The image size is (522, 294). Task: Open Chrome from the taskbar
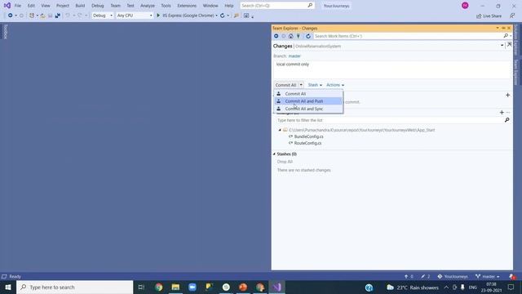coord(159,287)
